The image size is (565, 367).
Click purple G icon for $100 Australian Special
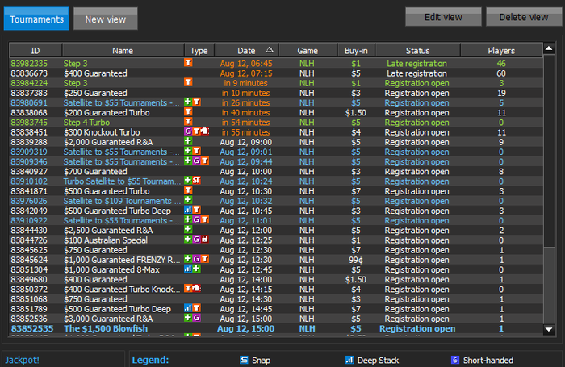tap(196, 239)
